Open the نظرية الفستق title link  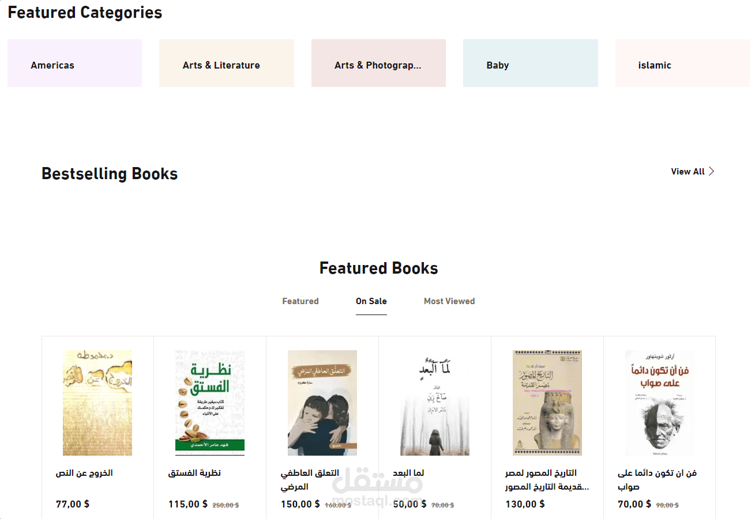194,473
